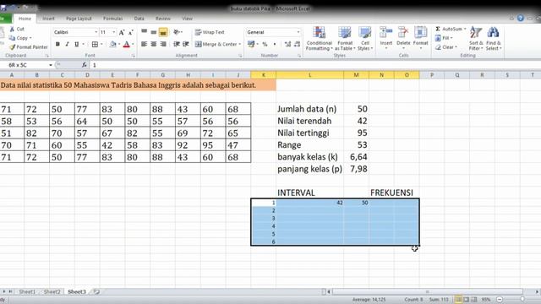Switch to View ribbon tab
Viewport: 541px width, 304px height.
pyautogui.click(x=187, y=19)
